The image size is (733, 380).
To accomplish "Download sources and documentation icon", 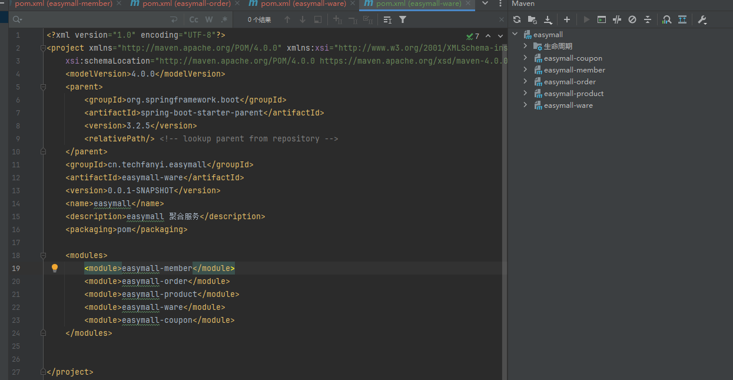I will click(x=548, y=19).
